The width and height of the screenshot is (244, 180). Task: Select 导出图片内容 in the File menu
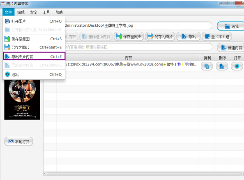(34, 56)
